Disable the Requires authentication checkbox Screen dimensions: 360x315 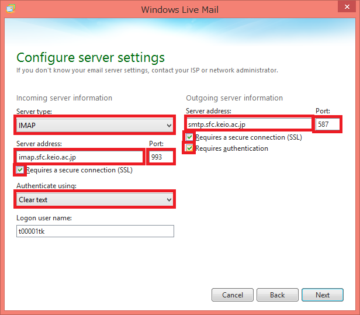pyautogui.click(x=189, y=148)
